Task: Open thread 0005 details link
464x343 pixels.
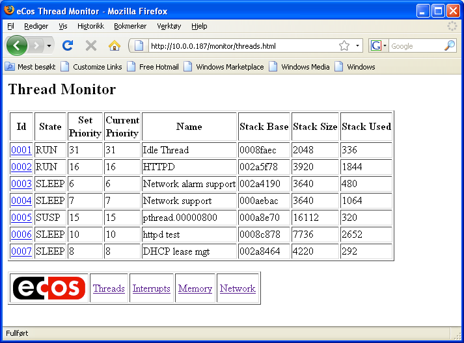Action: pyautogui.click(x=21, y=218)
